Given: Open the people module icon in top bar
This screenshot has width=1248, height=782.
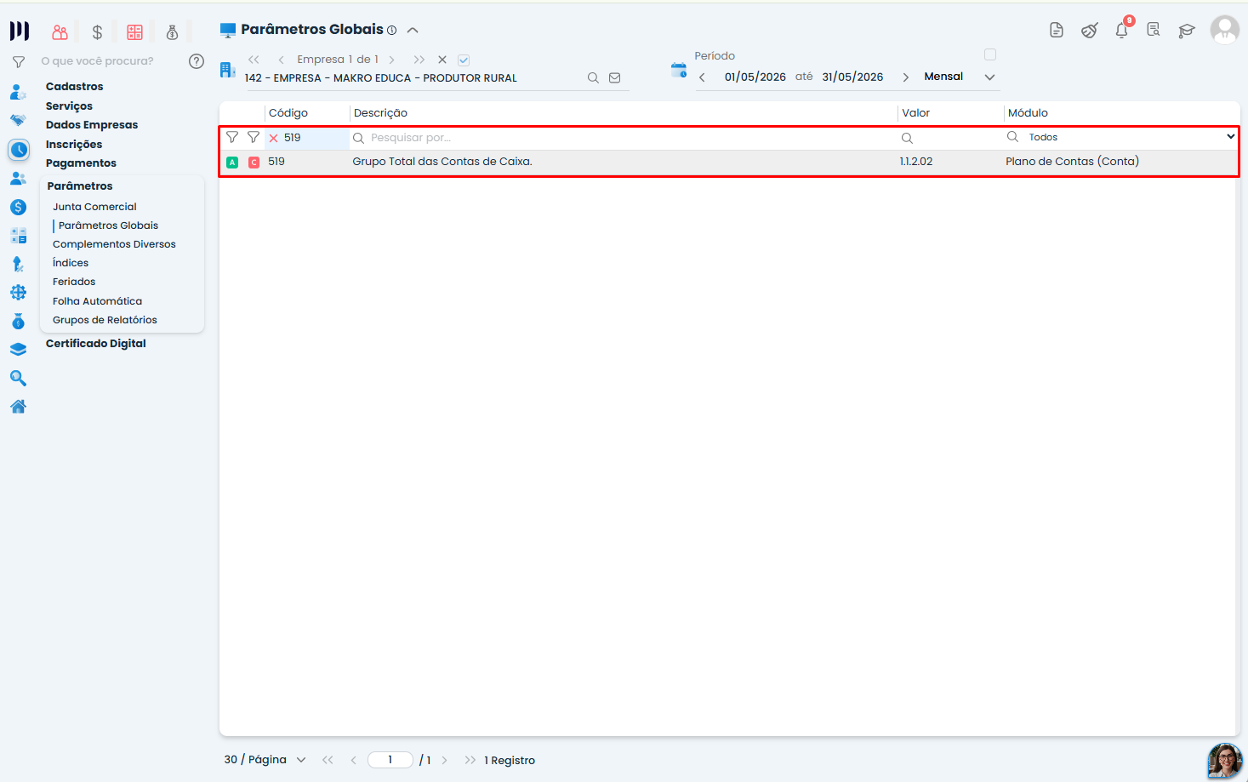Looking at the screenshot, I should (x=60, y=32).
